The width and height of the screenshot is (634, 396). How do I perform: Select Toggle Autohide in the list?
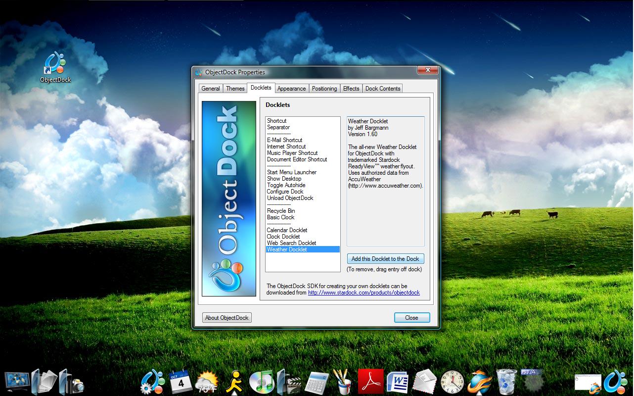[x=286, y=185]
